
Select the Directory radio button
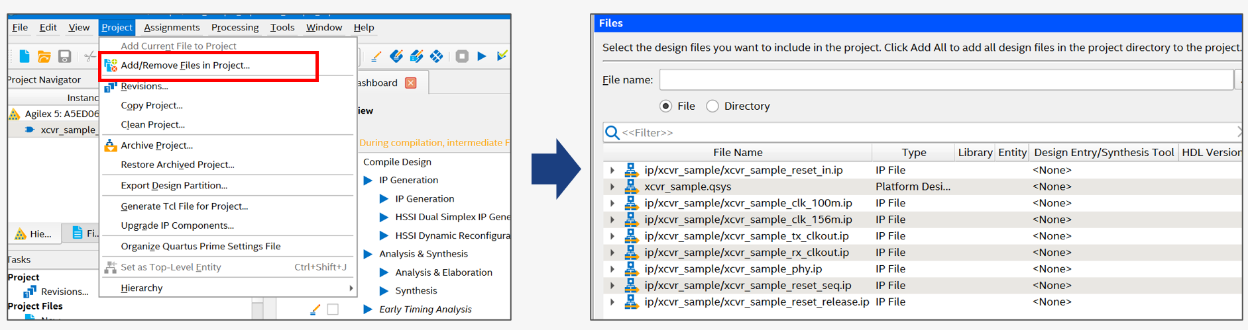coord(712,106)
